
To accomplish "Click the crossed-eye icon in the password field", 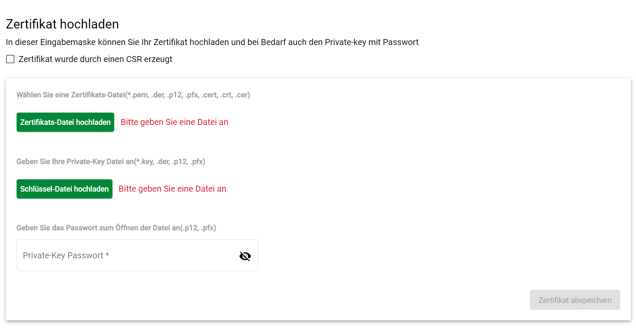I will (245, 256).
